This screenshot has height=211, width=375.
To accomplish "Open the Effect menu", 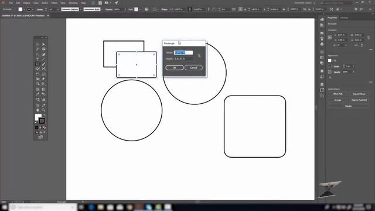I will tap(54, 3).
